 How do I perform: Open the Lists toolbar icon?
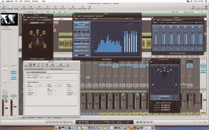point(202,7)
